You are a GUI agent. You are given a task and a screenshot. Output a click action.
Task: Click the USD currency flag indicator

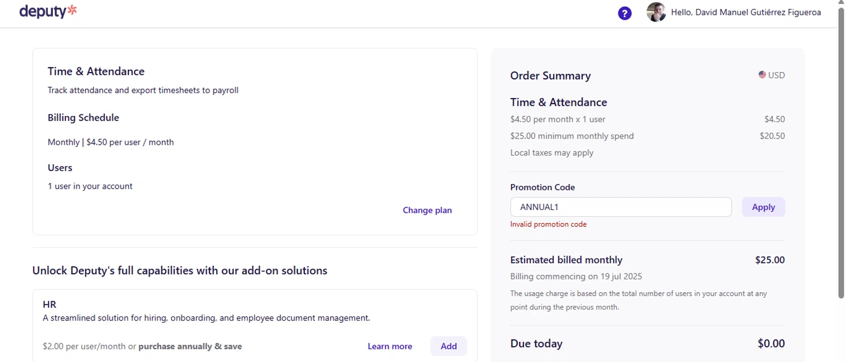coord(771,75)
